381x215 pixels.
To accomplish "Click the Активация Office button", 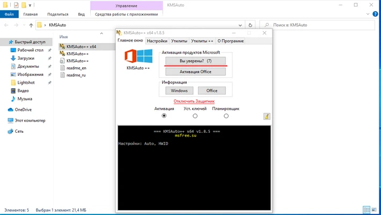I will [x=196, y=71].
